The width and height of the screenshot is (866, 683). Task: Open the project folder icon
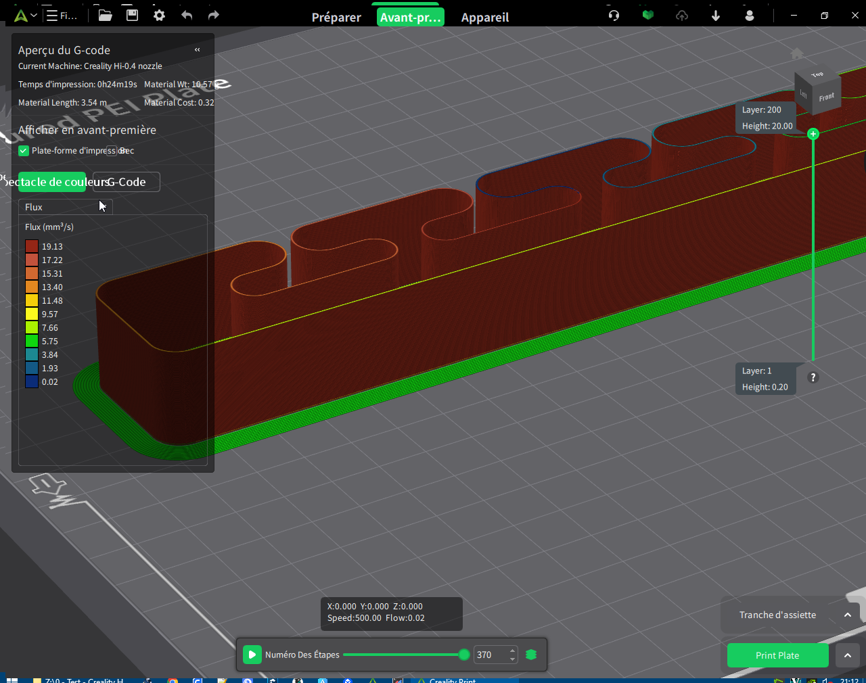(105, 16)
